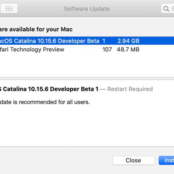
Task: Click the 'recommended for all users' text
Action: tap(54, 102)
